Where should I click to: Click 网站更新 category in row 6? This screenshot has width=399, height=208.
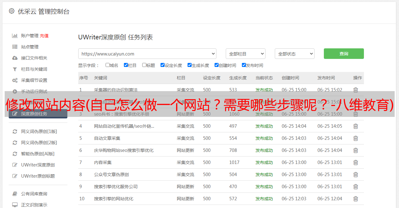(x=185, y=150)
